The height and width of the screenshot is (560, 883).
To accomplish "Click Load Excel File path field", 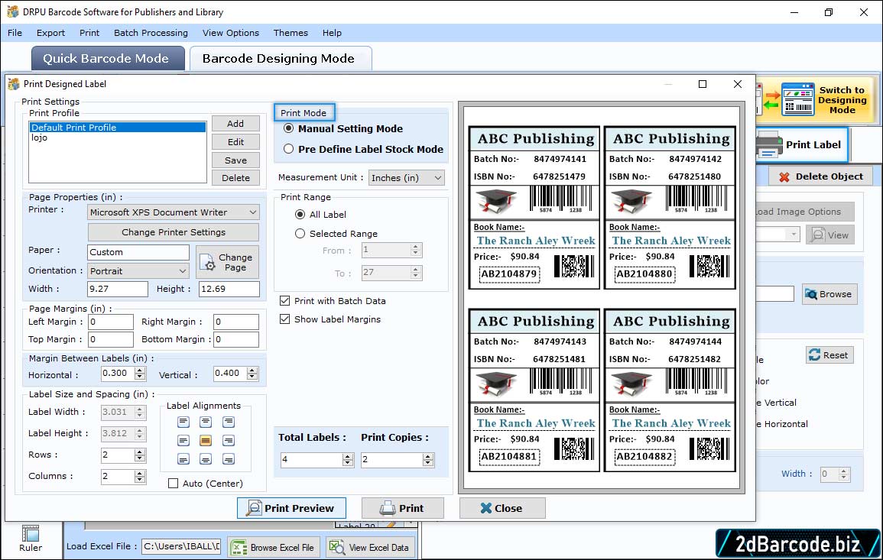I will point(180,546).
